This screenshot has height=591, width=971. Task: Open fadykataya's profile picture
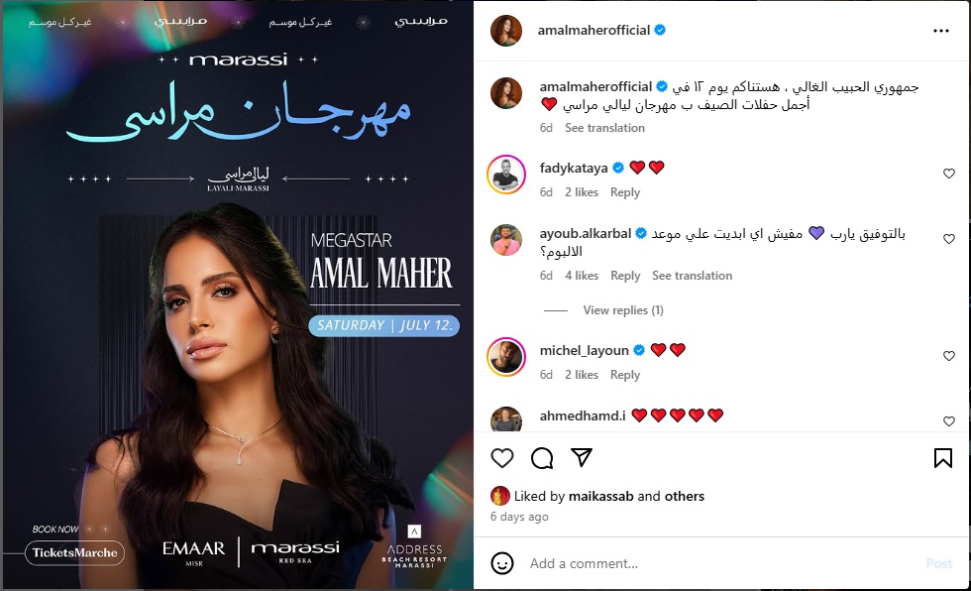506,175
